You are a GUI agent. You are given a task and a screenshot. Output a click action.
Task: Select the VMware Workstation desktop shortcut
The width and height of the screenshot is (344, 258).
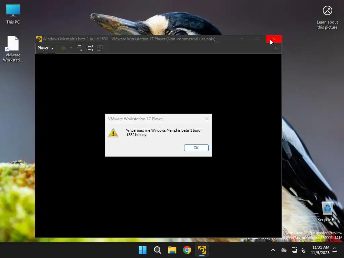pyautogui.click(x=13, y=49)
